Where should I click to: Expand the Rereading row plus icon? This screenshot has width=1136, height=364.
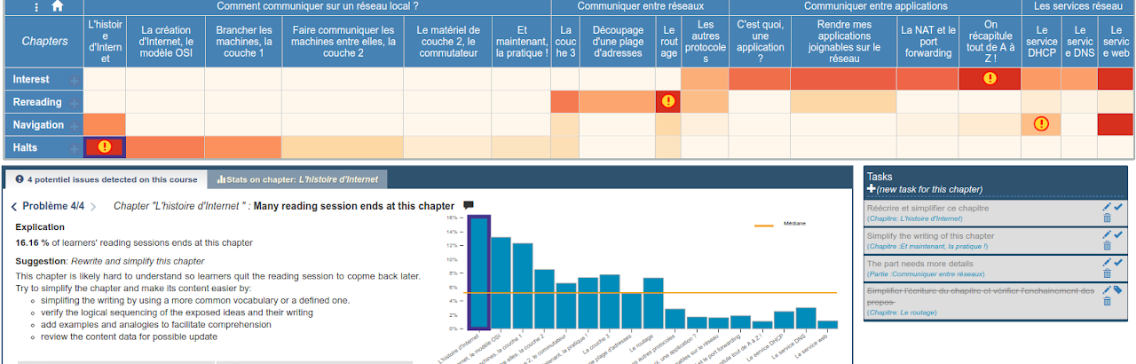coord(75,102)
